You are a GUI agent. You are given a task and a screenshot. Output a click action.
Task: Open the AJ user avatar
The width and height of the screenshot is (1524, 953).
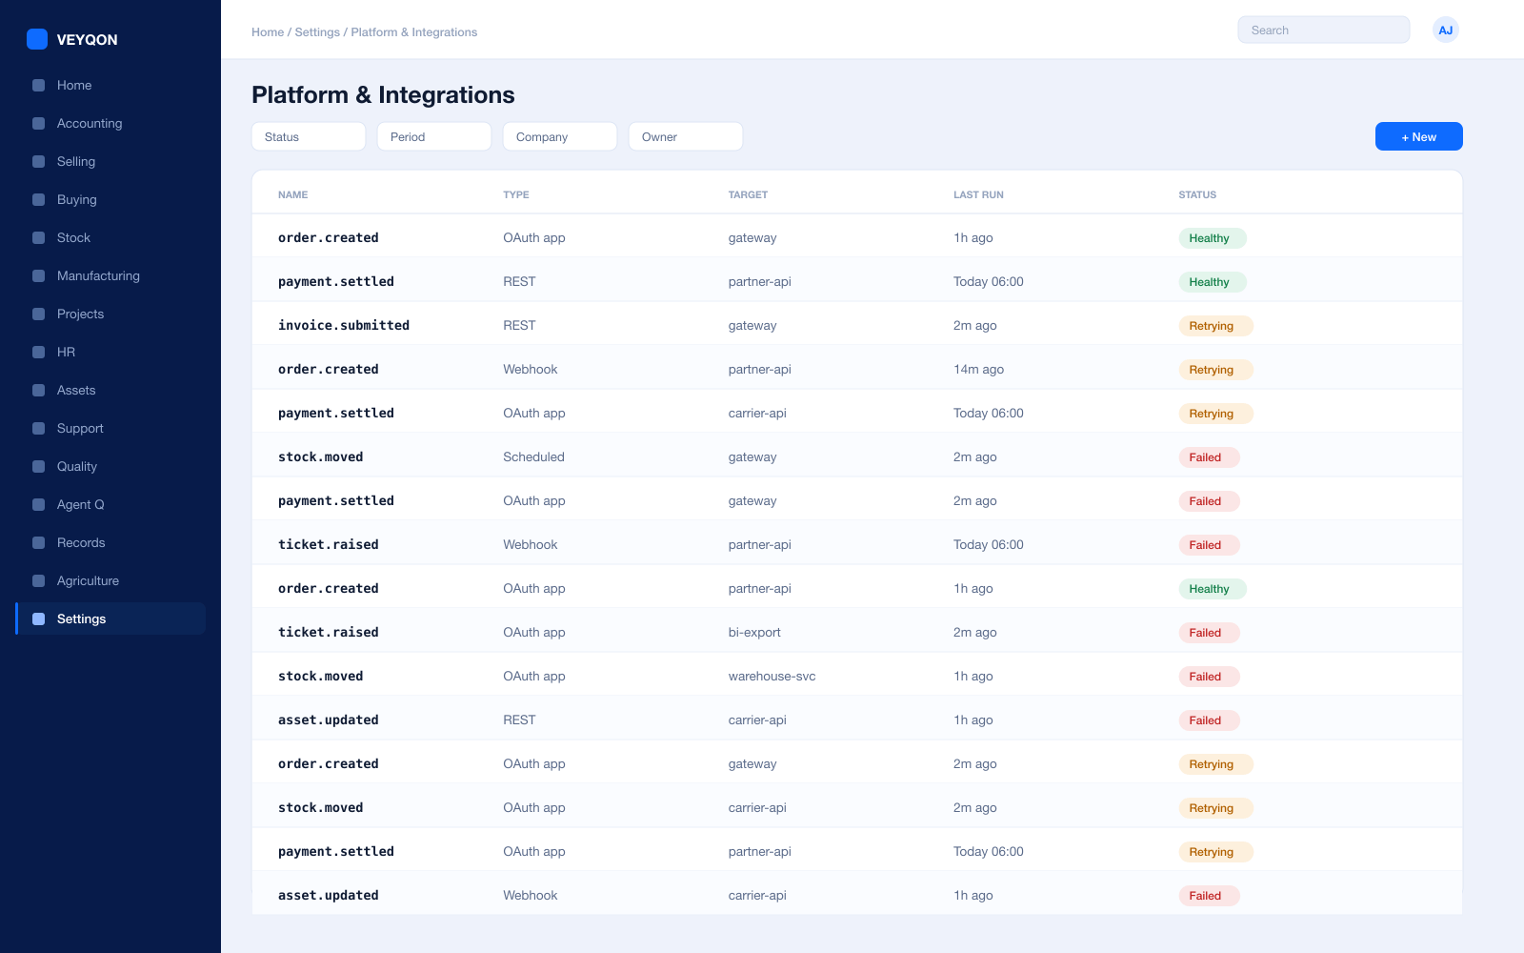[1445, 30]
